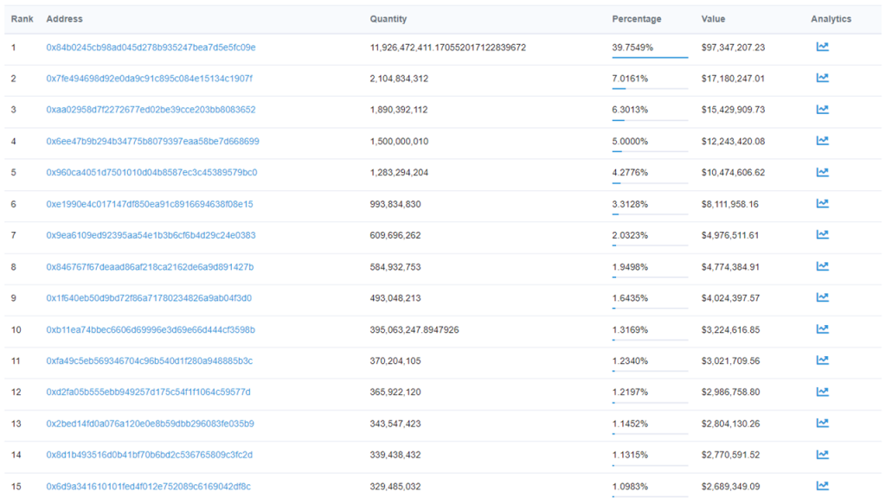Click the 7.0161% percentage bar
The image size is (886, 498).
(x=650, y=88)
